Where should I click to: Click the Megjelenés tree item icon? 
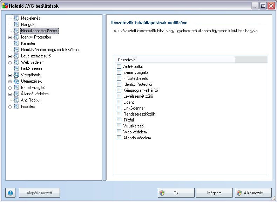pos(16,18)
